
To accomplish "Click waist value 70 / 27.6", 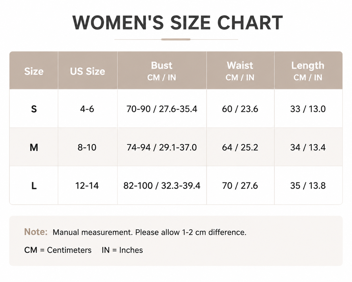I will [x=240, y=186].
